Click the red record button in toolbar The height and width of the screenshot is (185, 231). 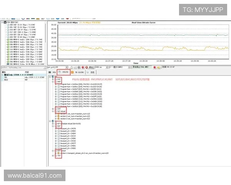pos(154,67)
